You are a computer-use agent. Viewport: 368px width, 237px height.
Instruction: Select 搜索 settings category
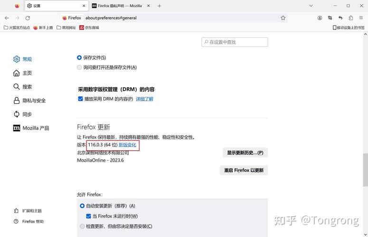pyautogui.click(x=22, y=87)
